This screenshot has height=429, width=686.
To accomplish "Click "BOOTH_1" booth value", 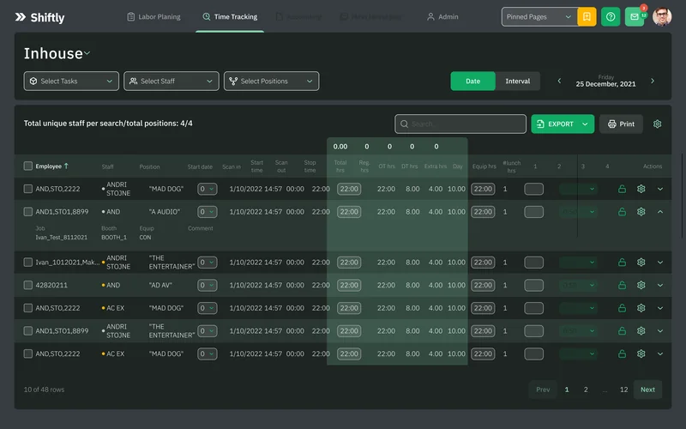I will tap(114, 238).
